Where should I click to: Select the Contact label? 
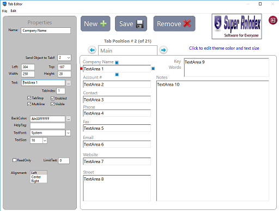[90, 93]
